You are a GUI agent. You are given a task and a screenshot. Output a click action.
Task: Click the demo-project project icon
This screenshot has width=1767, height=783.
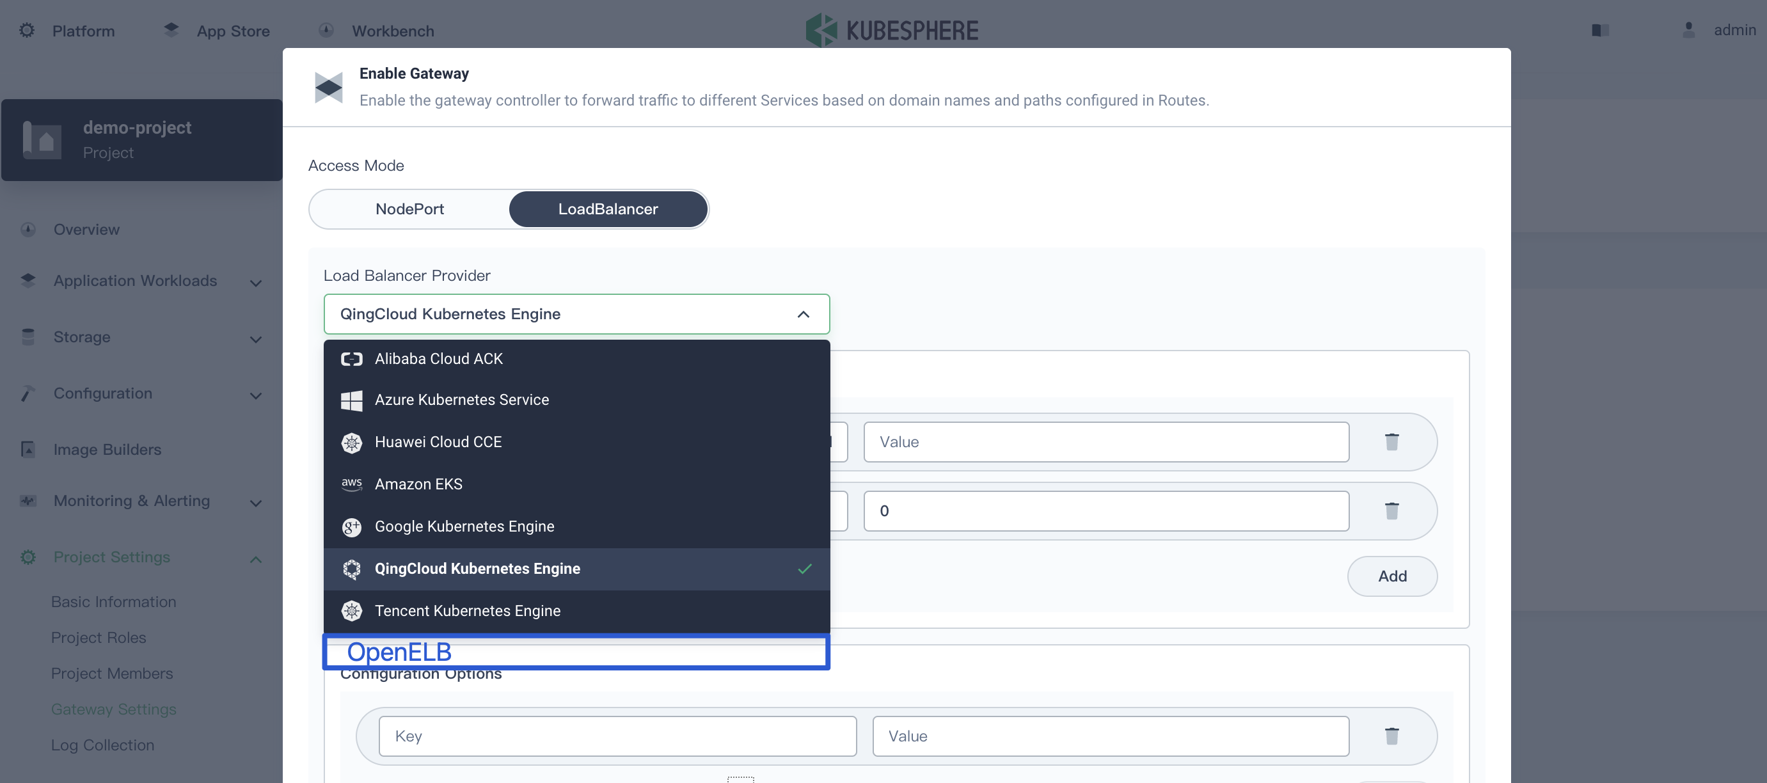click(x=41, y=139)
